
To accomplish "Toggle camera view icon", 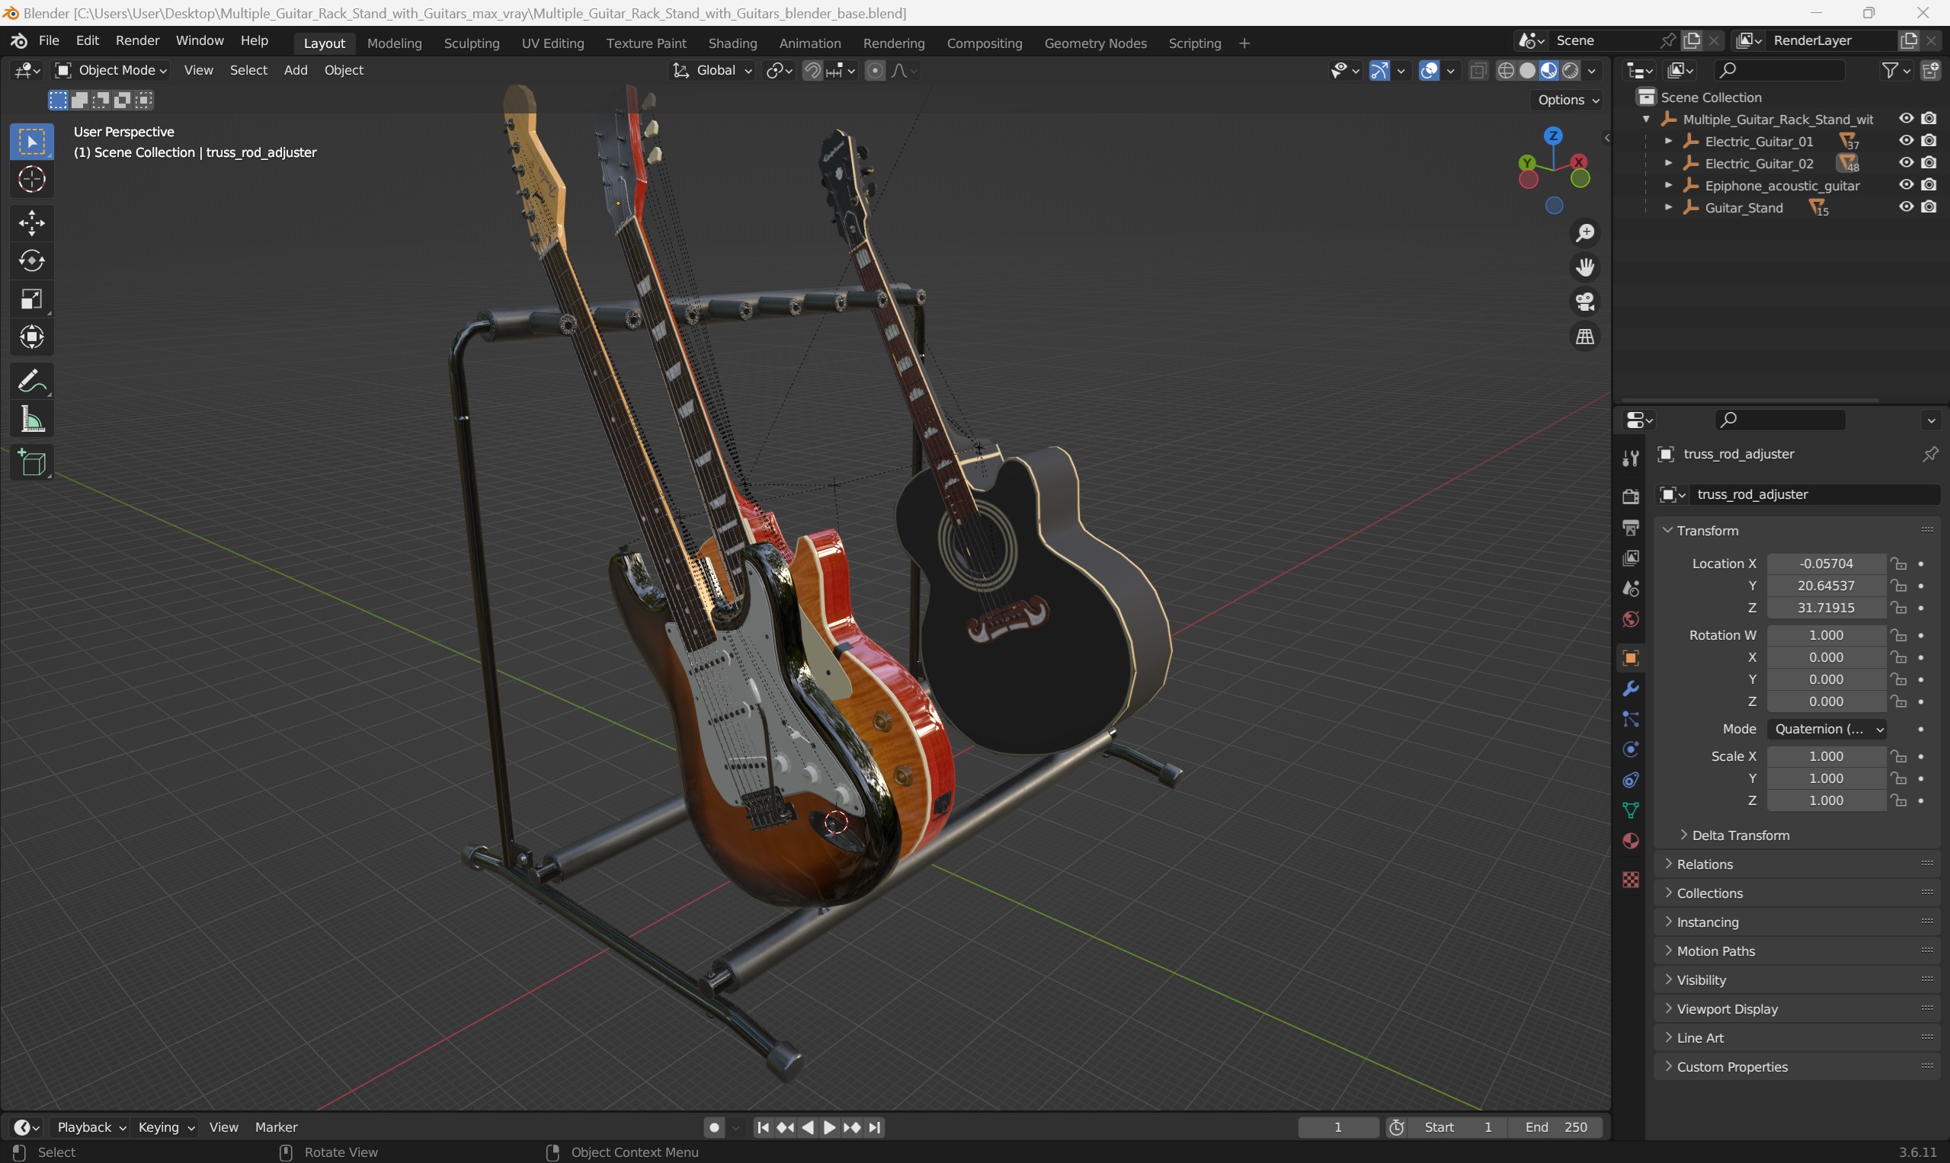I will [1585, 302].
